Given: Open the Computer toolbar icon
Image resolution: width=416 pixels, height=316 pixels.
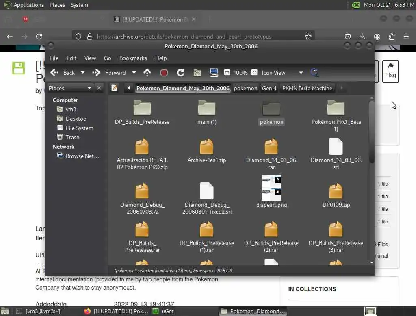Looking at the screenshot, I should [214, 73].
